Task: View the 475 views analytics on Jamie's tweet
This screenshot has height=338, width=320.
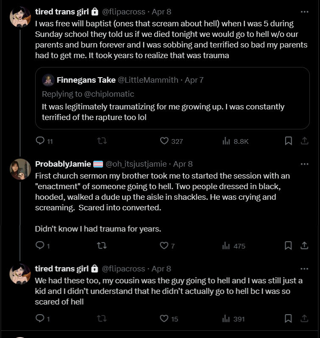Action: tap(234, 246)
